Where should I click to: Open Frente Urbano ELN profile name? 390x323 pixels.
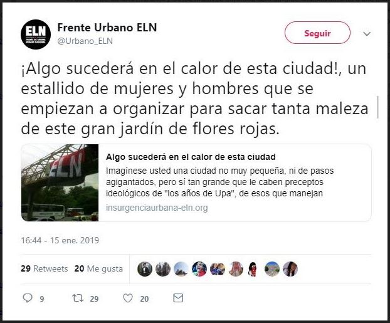[x=107, y=28]
